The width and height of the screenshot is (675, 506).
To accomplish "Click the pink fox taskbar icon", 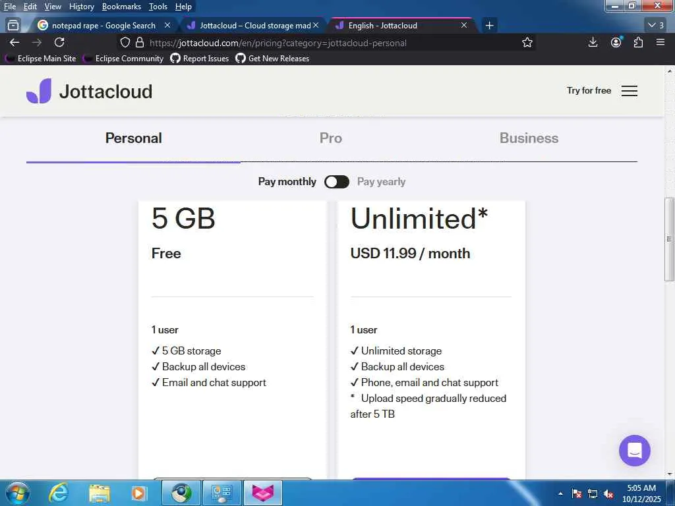I will pyautogui.click(x=263, y=493).
